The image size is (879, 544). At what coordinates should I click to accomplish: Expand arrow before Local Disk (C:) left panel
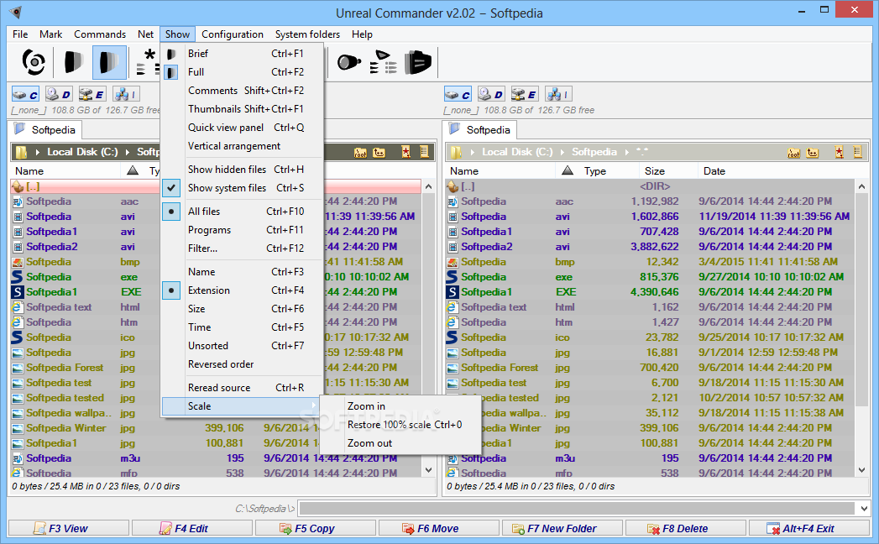(38, 152)
